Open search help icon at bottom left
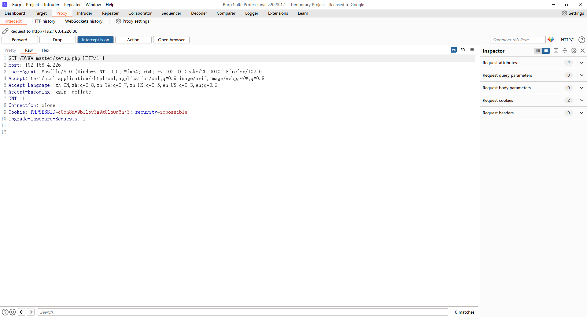Image resolution: width=587 pixels, height=317 pixels. (x=5, y=312)
